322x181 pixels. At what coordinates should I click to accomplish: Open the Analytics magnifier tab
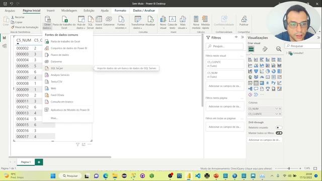point(278,49)
